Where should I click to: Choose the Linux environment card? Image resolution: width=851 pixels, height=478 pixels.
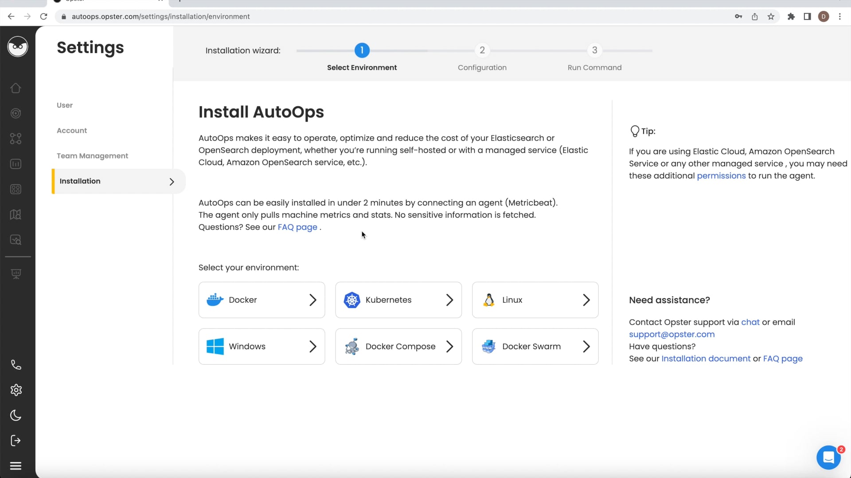click(x=535, y=300)
